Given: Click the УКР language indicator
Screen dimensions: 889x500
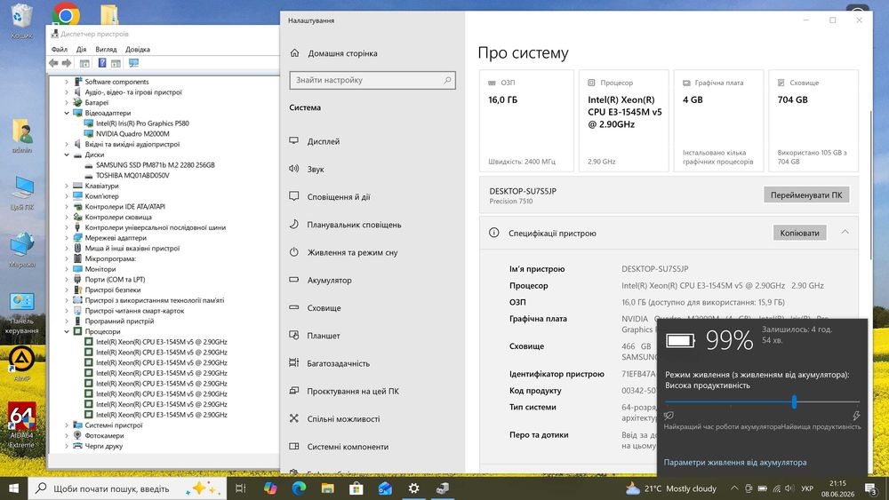Looking at the screenshot, I should point(807,488).
